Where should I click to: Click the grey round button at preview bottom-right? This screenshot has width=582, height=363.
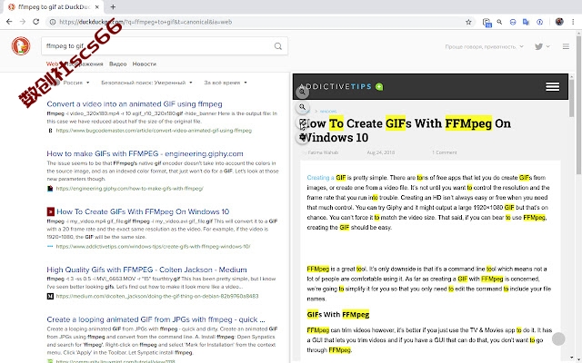pos(558,338)
